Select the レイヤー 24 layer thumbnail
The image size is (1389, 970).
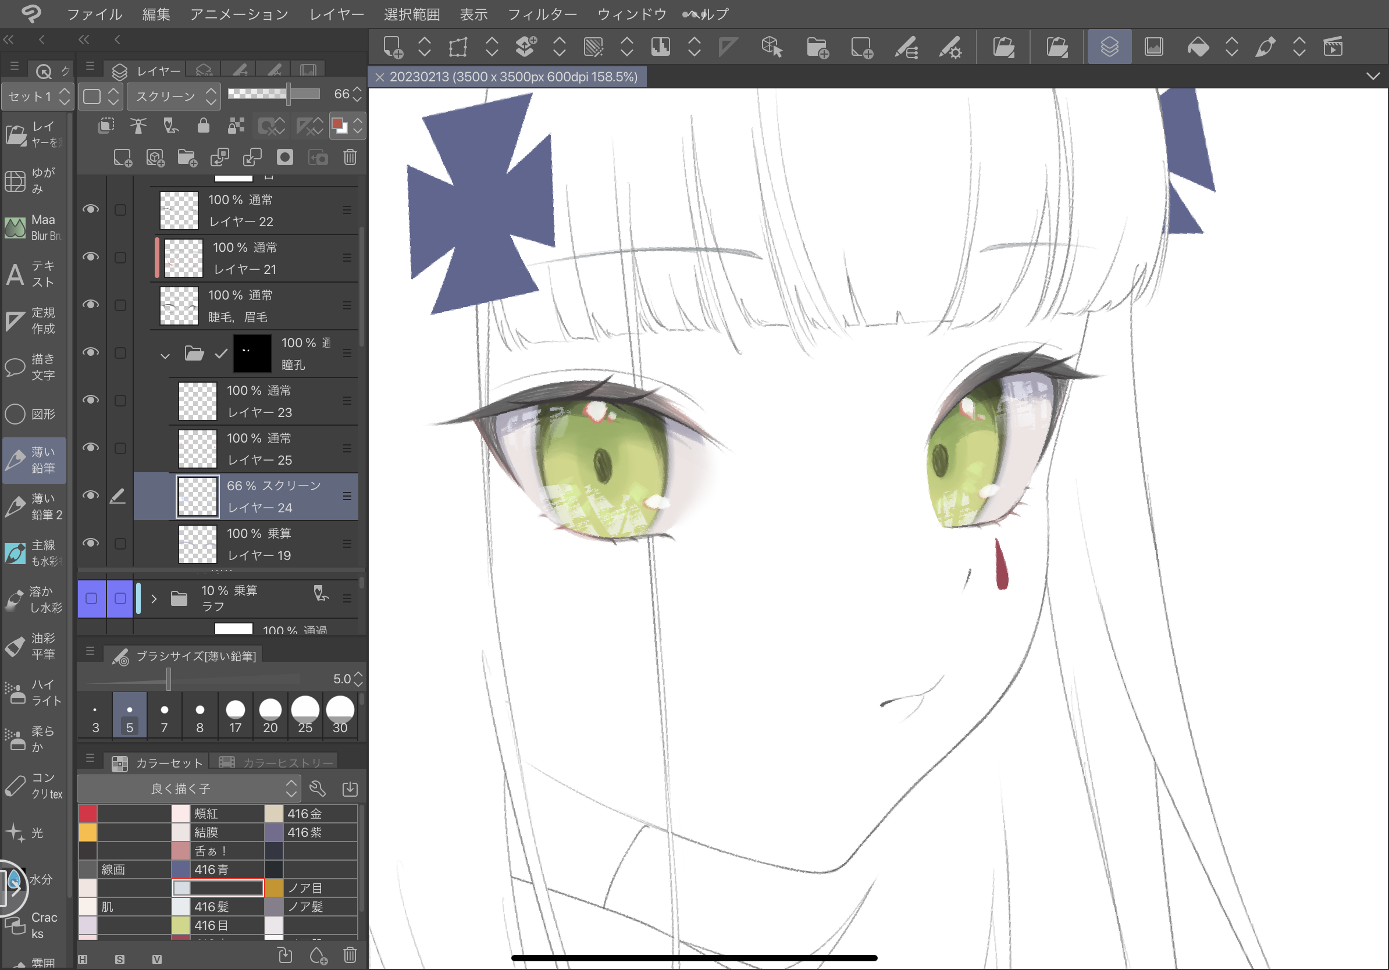(x=197, y=497)
